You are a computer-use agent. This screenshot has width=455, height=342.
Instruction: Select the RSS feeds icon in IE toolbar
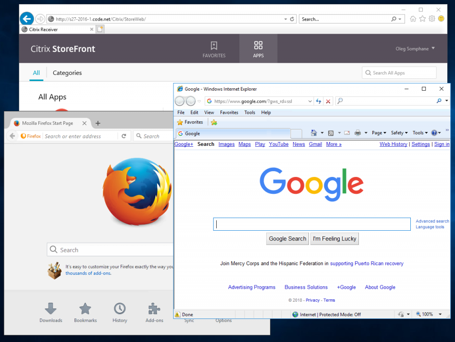(x=331, y=133)
